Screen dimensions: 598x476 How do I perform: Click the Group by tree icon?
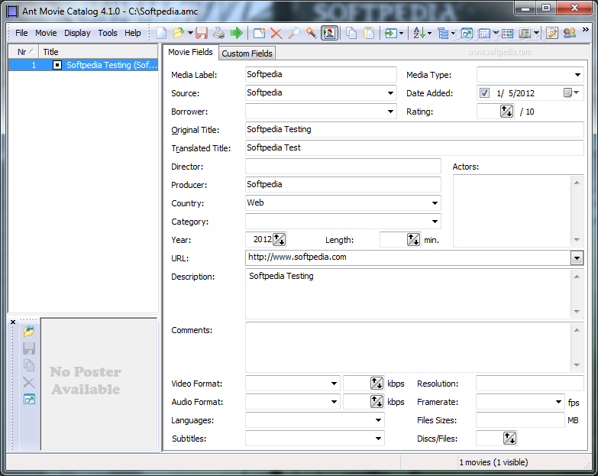coord(443,33)
